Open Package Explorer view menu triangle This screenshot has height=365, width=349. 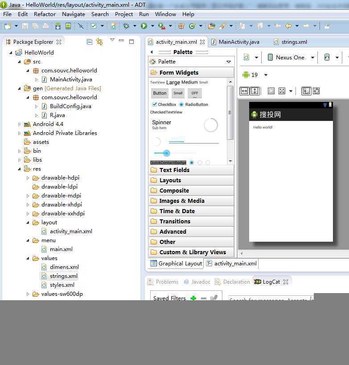(112, 40)
